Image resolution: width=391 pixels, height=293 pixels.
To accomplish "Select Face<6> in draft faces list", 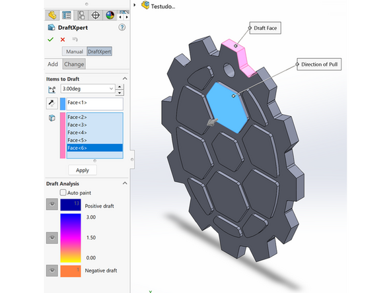I will click(x=94, y=148).
